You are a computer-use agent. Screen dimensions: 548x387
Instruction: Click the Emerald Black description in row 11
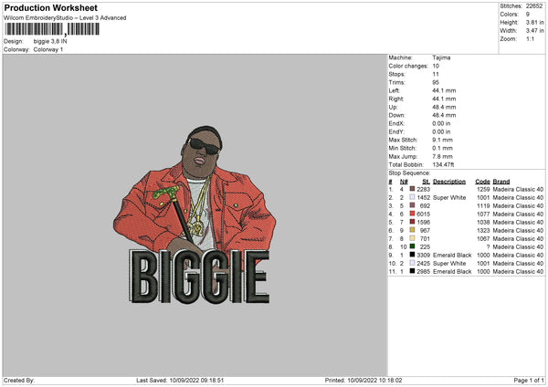(x=452, y=271)
